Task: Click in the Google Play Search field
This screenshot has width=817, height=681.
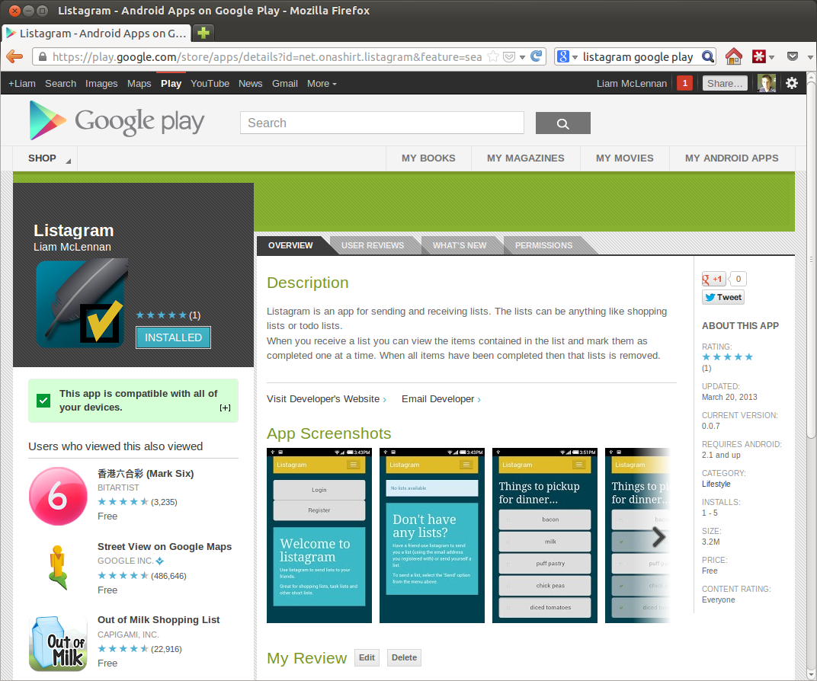Action: click(382, 123)
